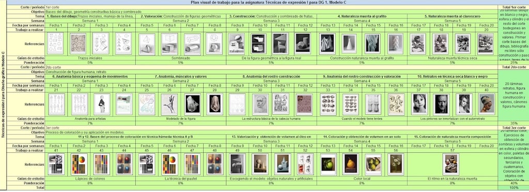The image size is (529, 192).
Task: Select reference thumbnail for work number 23
Action: coord(101,104)
